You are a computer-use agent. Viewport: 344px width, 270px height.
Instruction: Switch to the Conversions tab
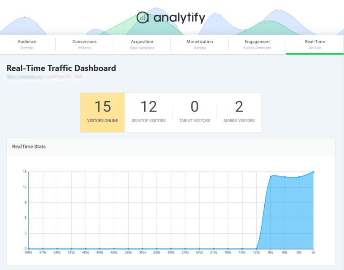(84, 44)
